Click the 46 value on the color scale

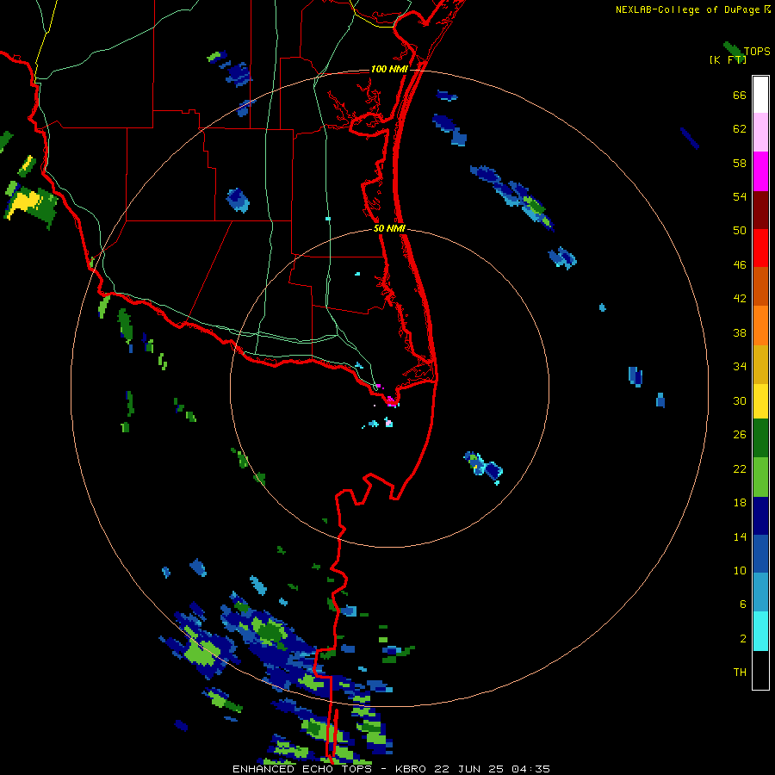click(x=740, y=265)
